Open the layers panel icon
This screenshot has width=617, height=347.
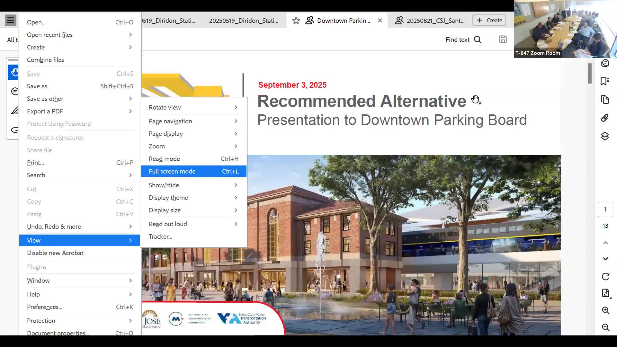pos(605,136)
